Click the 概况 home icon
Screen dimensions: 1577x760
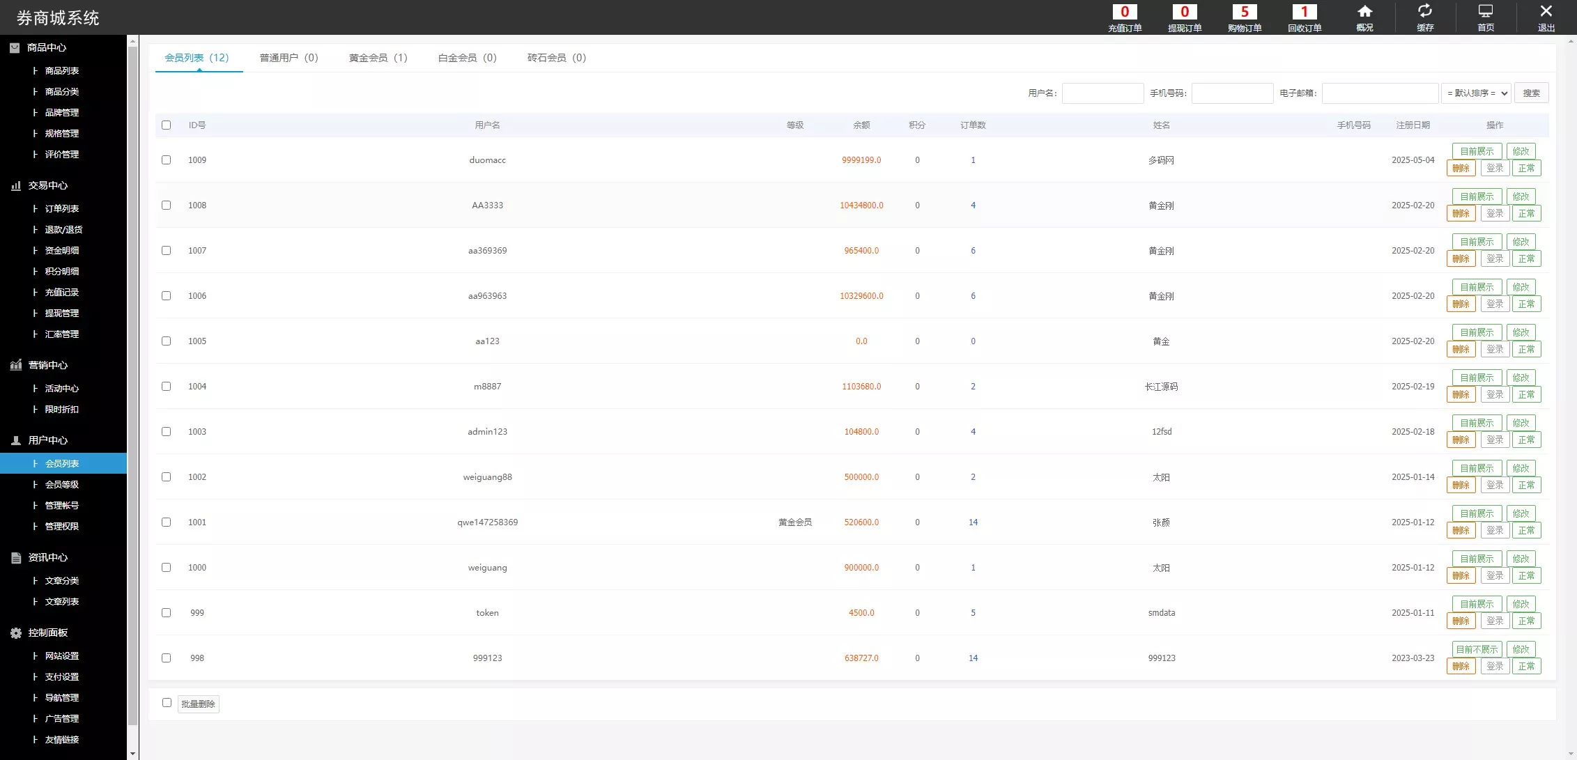pos(1364,11)
